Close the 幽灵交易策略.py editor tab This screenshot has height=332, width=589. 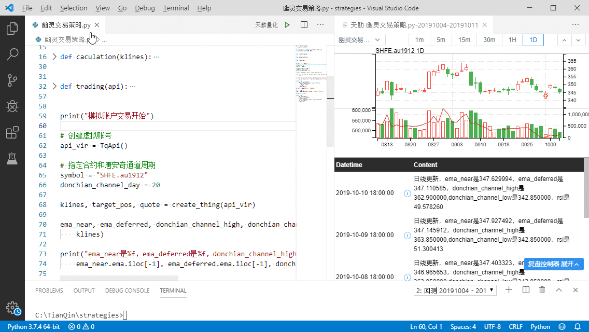[x=97, y=25]
